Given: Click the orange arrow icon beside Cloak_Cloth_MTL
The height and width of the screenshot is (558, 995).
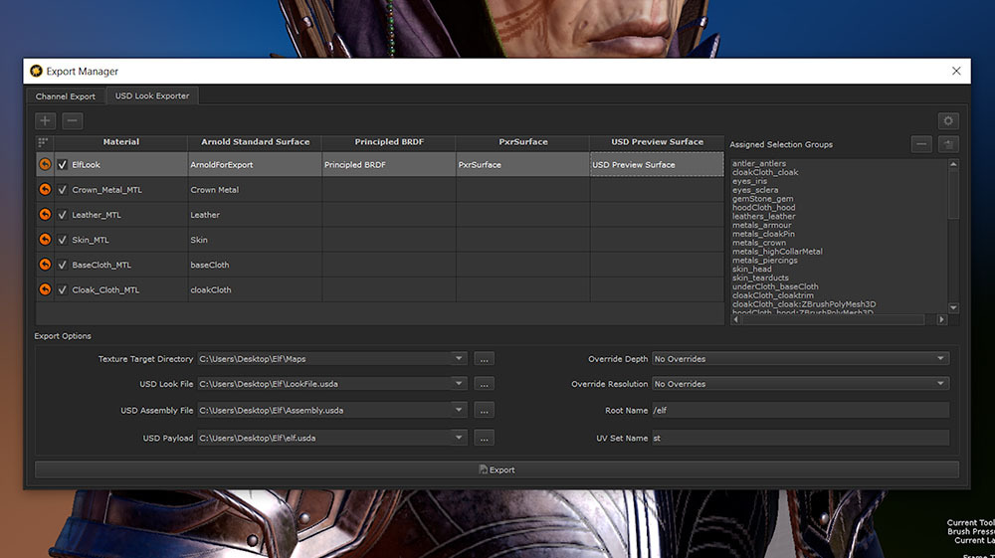Looking at the screenshot, I should [45, 289].
